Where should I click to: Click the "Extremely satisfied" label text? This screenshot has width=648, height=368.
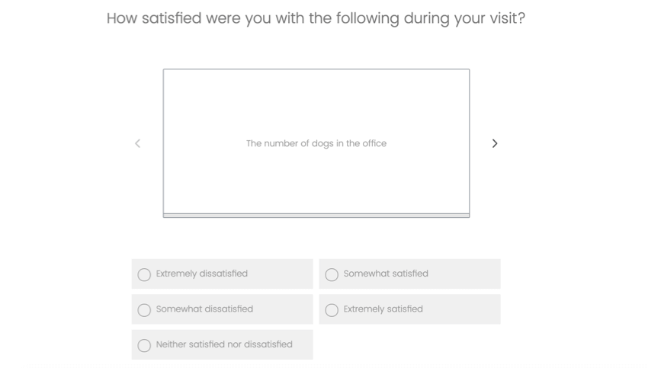(383, 309)
